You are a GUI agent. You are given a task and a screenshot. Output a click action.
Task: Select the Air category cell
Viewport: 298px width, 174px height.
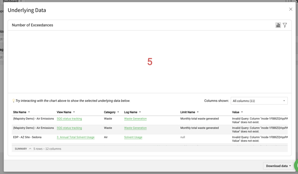(x=106, y=138)
